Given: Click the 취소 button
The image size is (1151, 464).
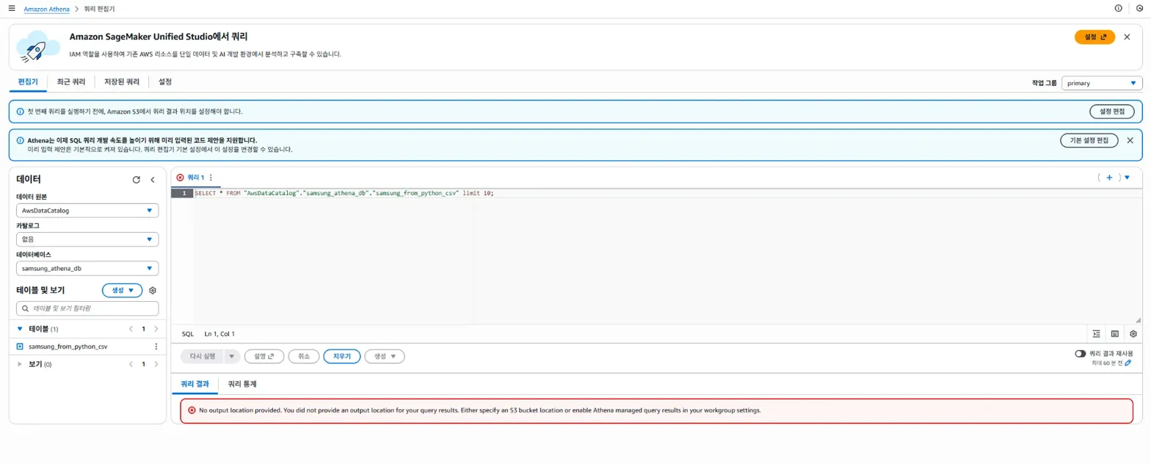Looking at the screenshot, I should click(303, 356).
